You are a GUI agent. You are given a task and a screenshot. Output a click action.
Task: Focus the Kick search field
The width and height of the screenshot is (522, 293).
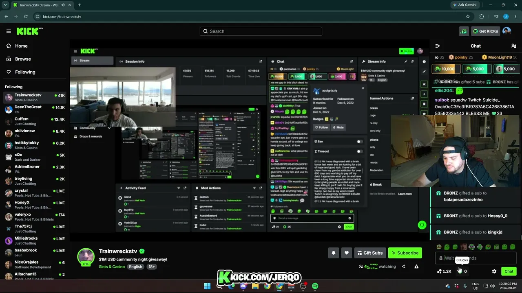(x=261, y=31)
